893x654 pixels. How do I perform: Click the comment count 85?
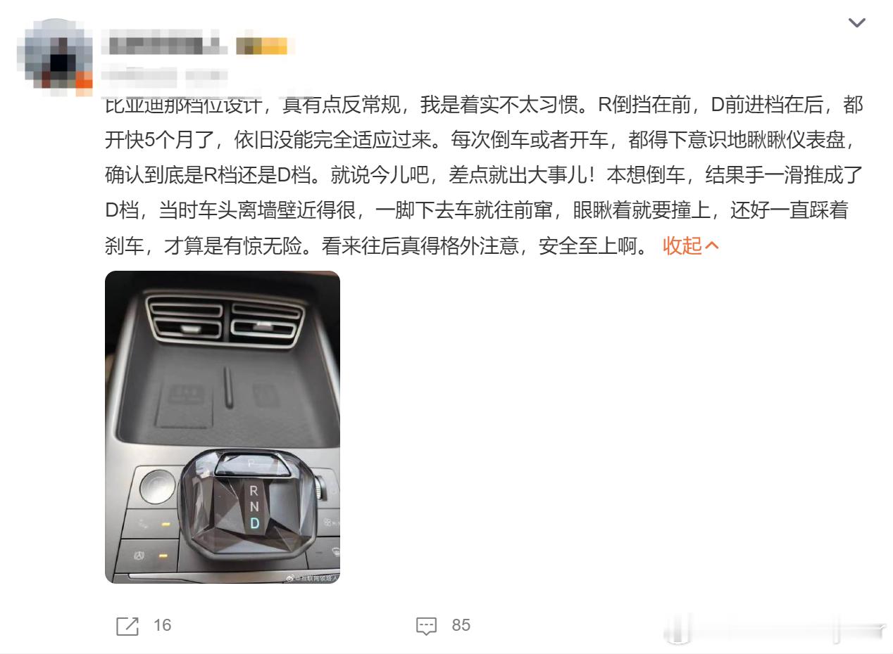coord(461,625)
